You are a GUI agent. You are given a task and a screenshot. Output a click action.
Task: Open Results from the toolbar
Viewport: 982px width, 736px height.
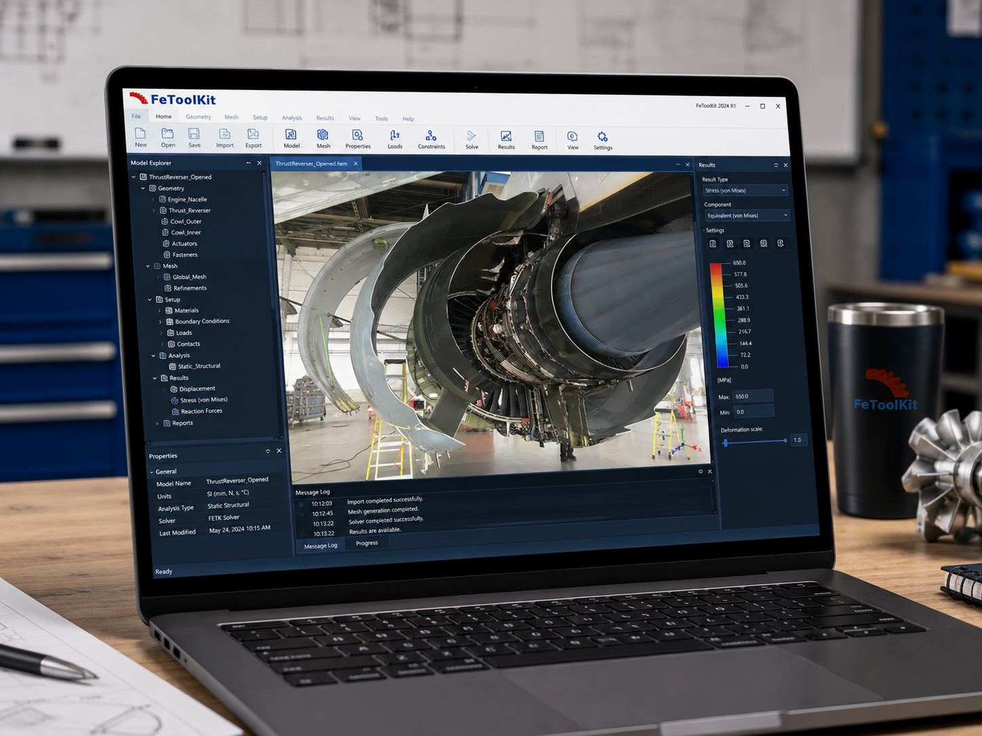coord(506,140)
